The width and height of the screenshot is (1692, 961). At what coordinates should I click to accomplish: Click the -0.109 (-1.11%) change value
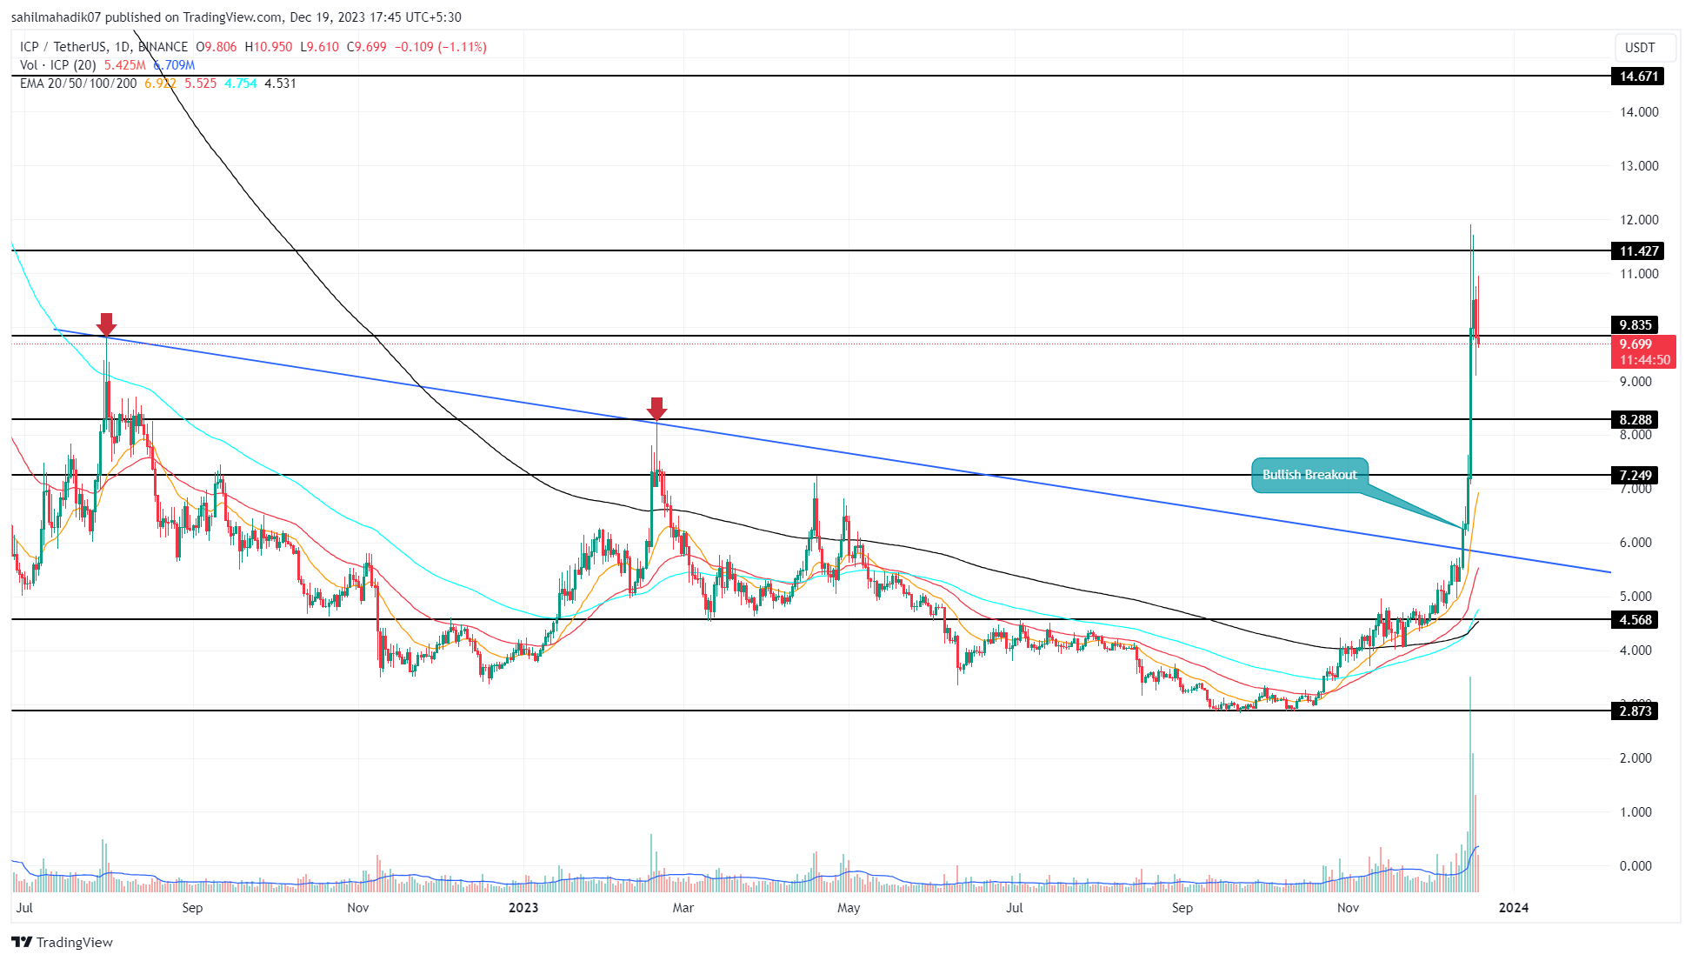441,47
